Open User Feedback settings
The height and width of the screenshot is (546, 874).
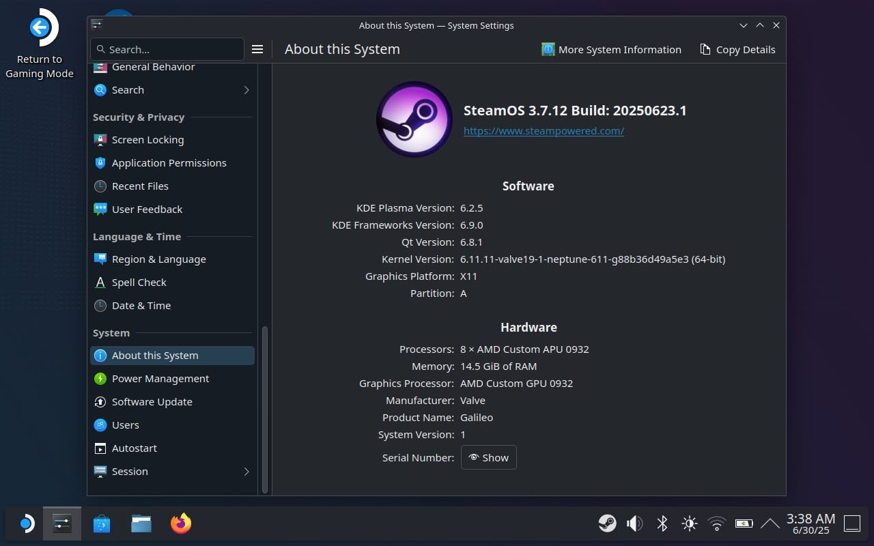coord(172,209)
